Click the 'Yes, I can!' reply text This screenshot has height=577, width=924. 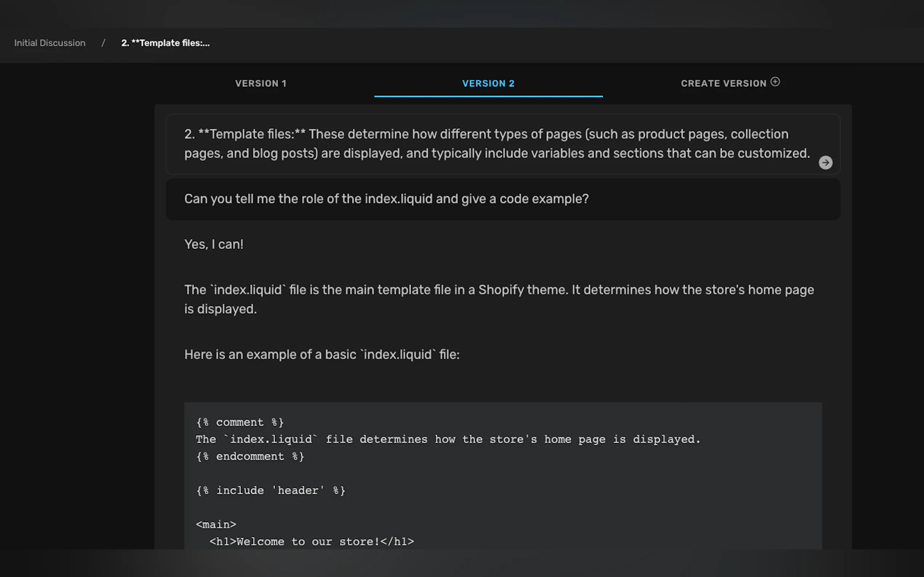point(214,244)
